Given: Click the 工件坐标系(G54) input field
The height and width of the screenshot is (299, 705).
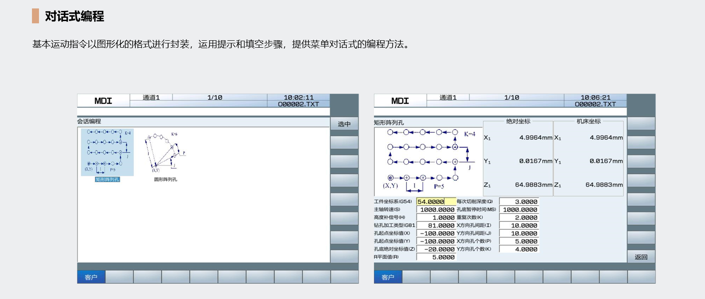Looking at the screenshot, I should pos(436,202).
